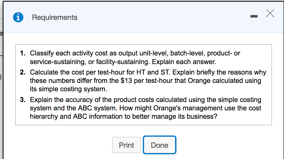The height and width of the screenshot is (159, 284).
Task: Close the Requirements dialog with the X
Action: [270, 13]
